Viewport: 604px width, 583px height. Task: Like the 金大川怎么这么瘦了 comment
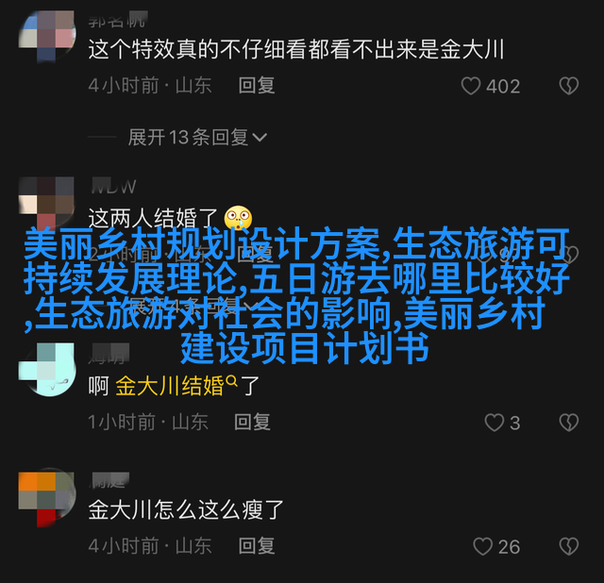[x=482, y=546]
